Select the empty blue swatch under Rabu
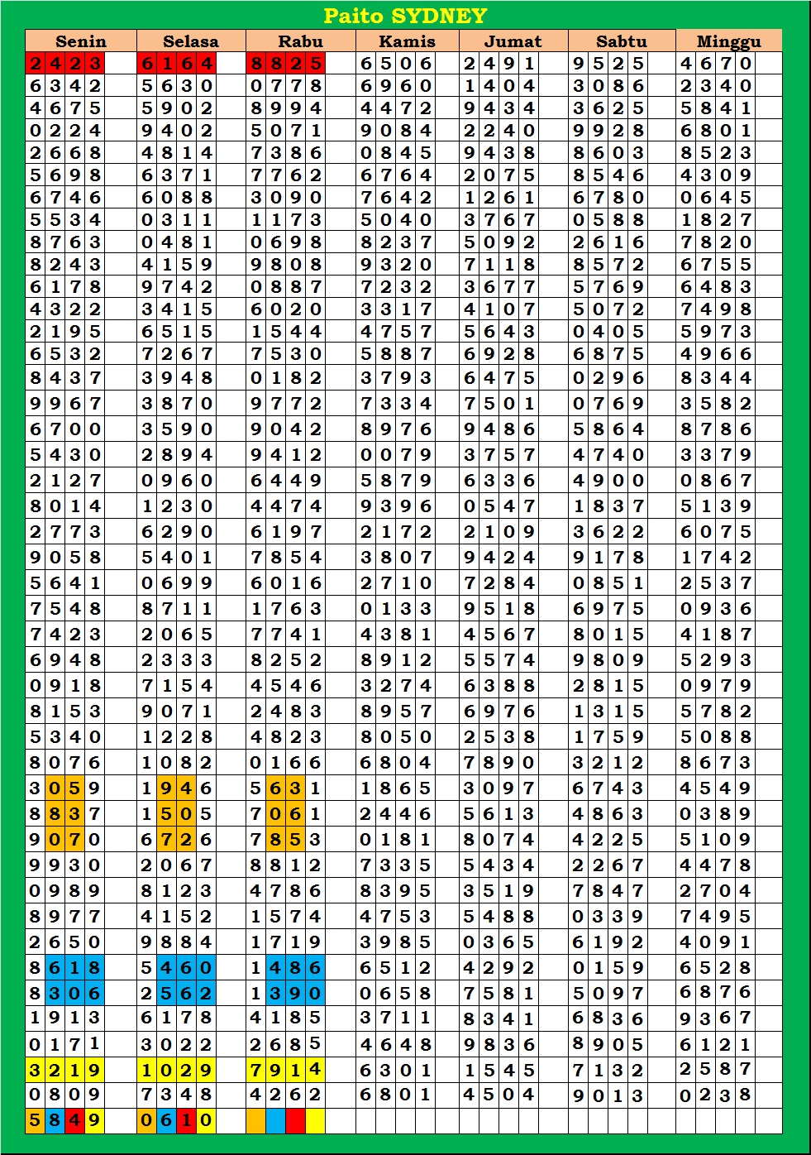 (276, 1121)
